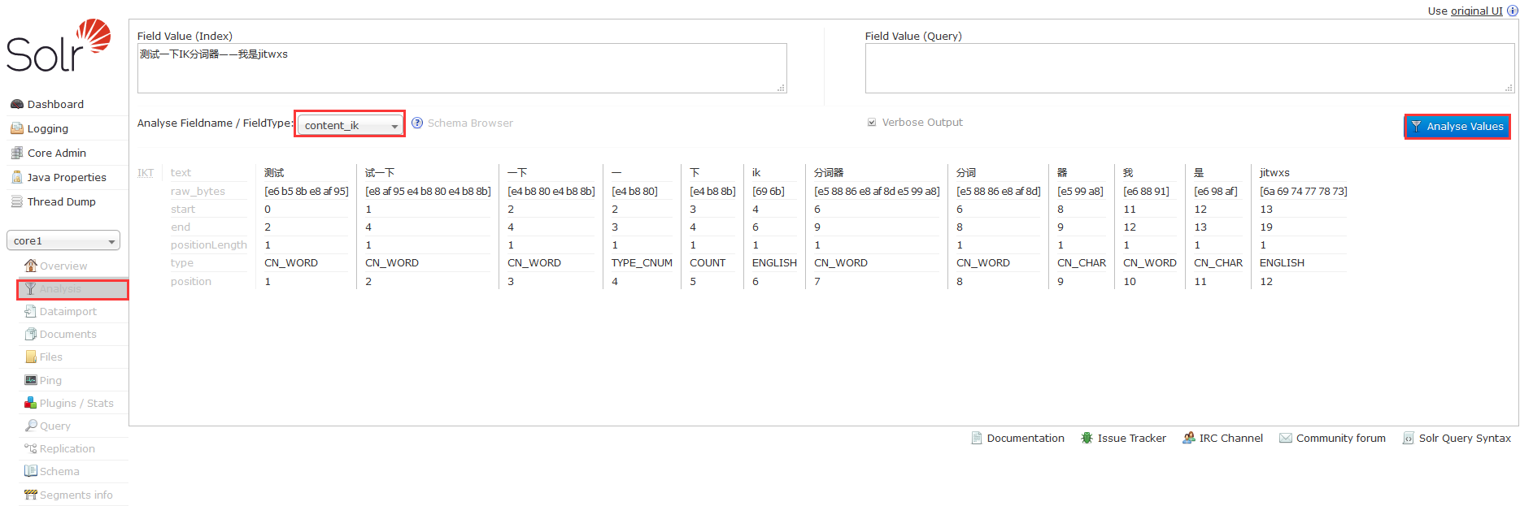Image resolution: width=1520 pixels, height=506 pixels.
Task: Click the Core Admin icon
Action: (16, 153)
